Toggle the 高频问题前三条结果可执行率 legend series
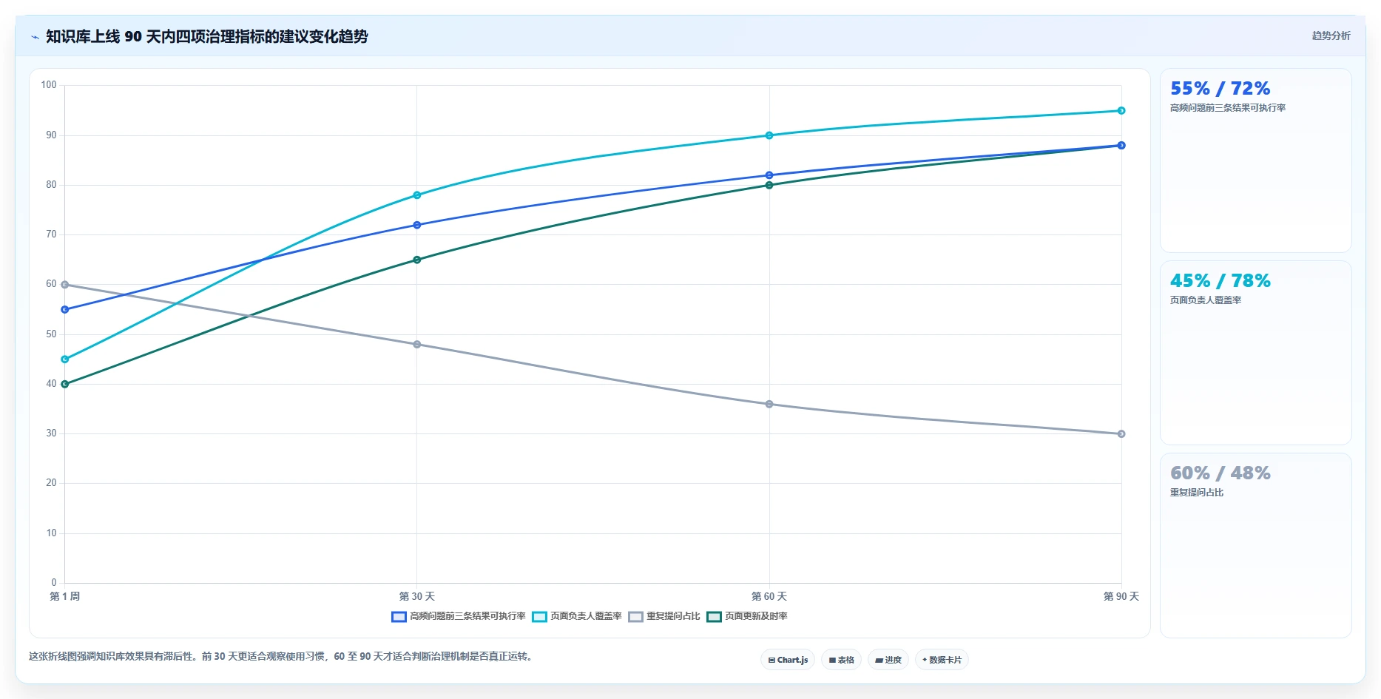1381x699 pixels. [459, 616]
